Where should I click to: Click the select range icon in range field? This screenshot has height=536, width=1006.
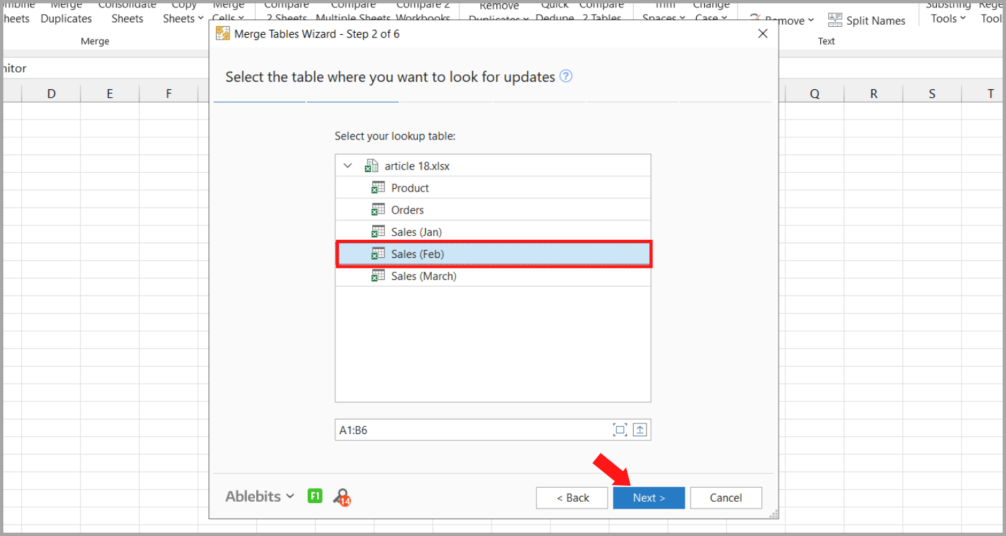point(620,430)
